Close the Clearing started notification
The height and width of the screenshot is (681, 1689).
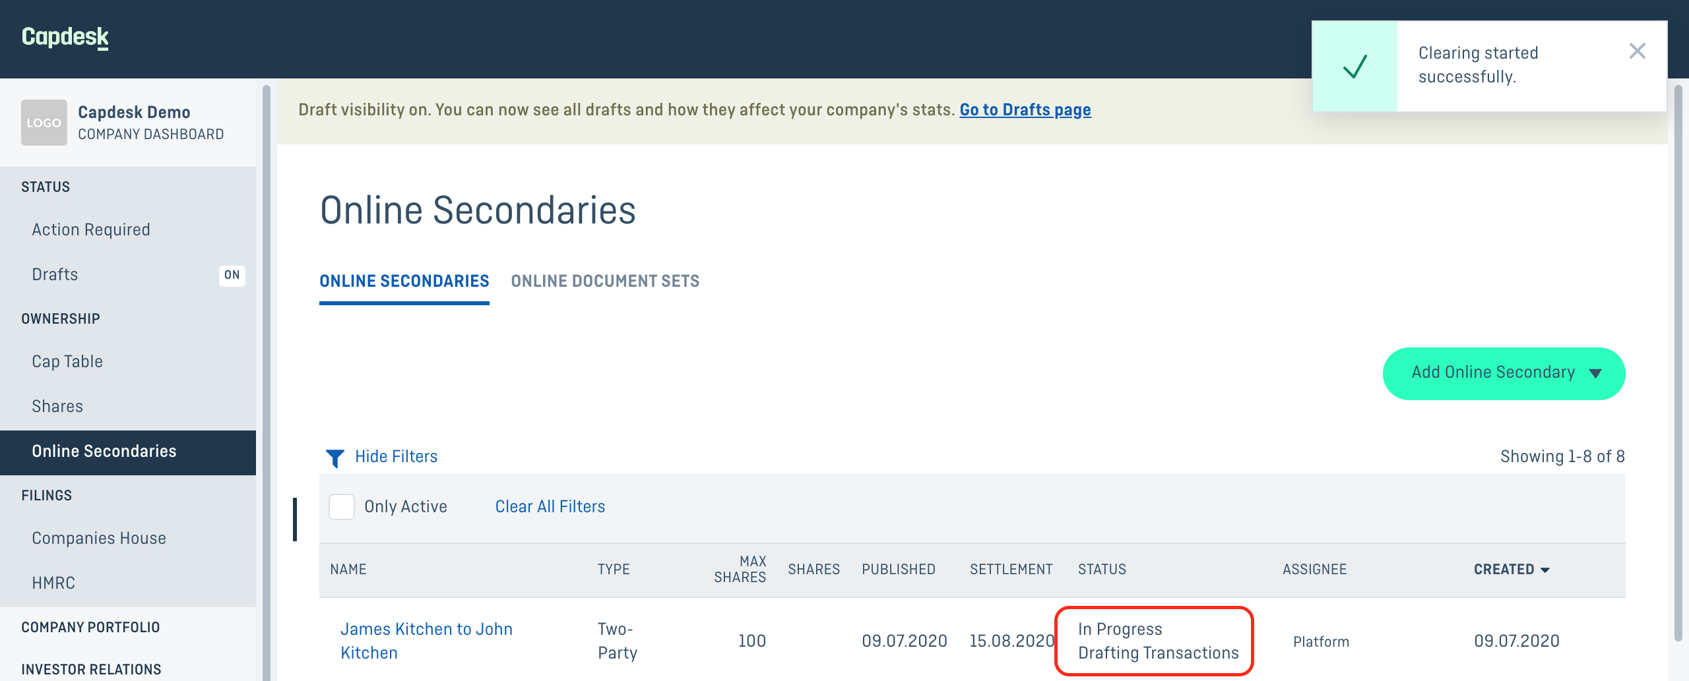pos(1637,51)
